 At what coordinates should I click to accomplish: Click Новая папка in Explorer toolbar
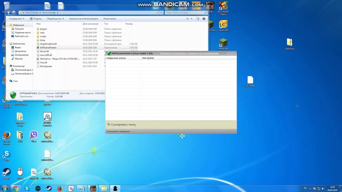coord(110,19)
